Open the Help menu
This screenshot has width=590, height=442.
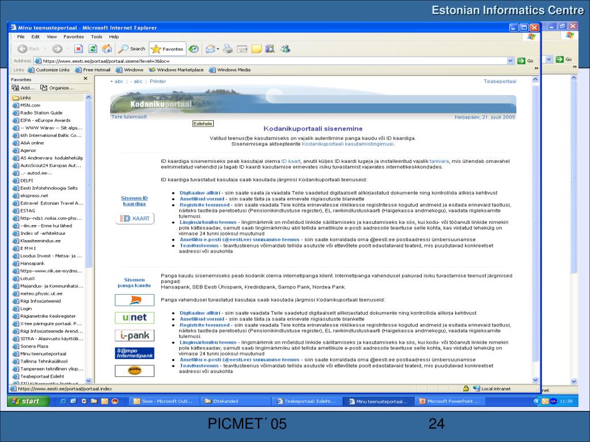tap(114, 37)
